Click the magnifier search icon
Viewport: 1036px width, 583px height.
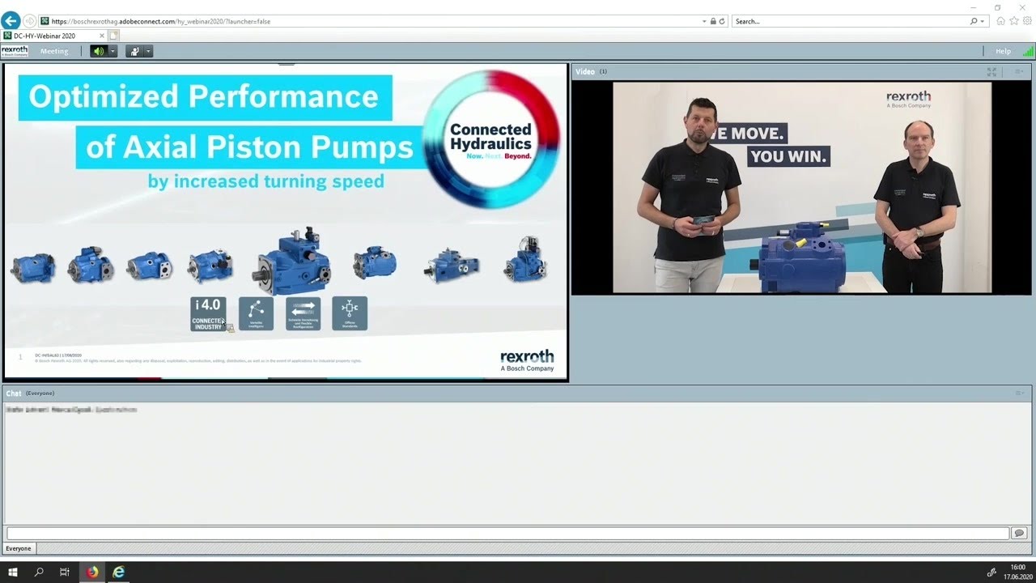(x=974, y=22)
